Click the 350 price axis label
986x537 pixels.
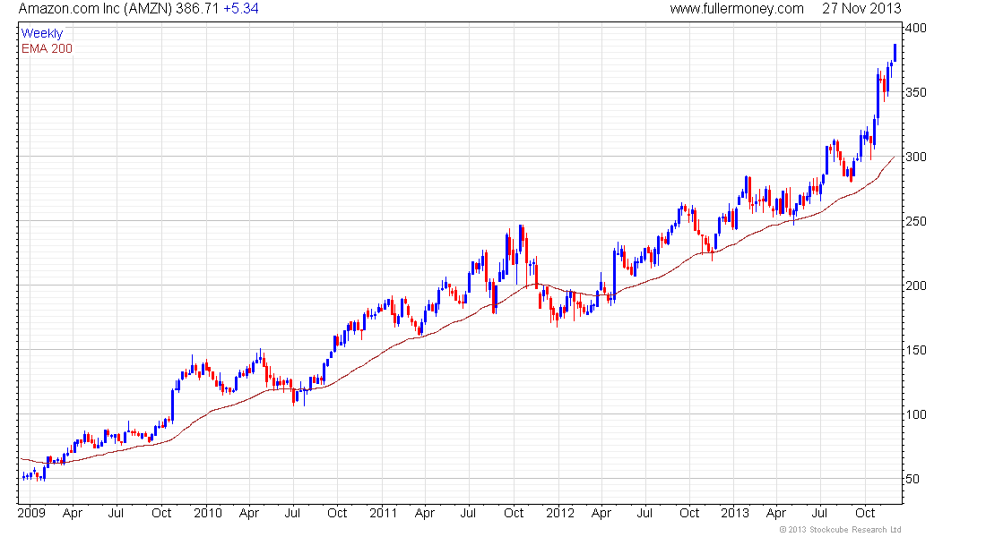[x=916, y=92]
